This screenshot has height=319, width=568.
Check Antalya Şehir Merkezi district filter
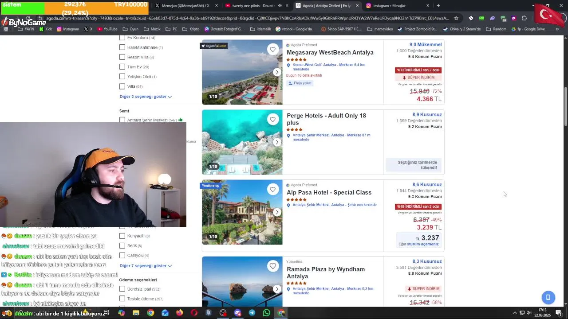122,120
